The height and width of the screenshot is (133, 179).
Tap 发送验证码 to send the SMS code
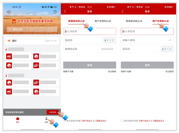[x=107, y=49]
